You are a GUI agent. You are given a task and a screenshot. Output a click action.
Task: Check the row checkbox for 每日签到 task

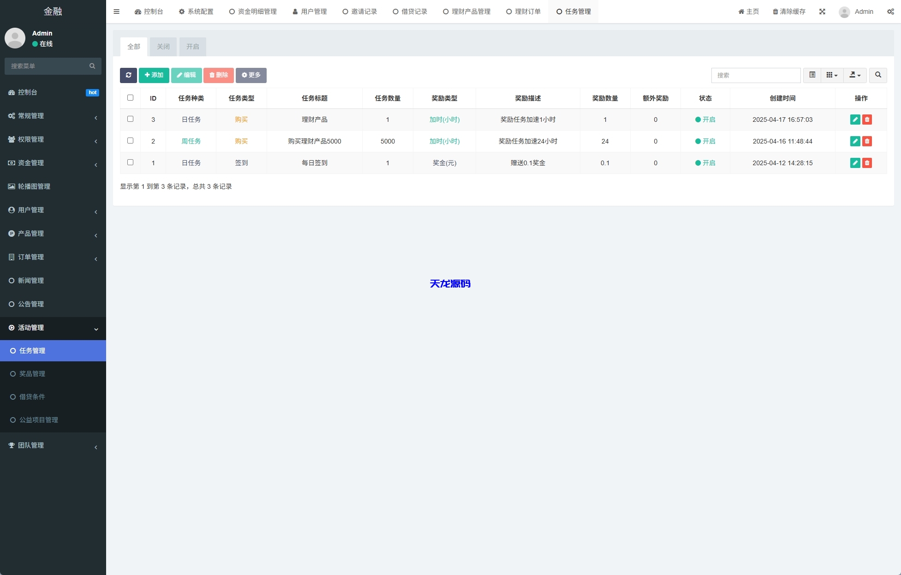(x=130, y=162)
